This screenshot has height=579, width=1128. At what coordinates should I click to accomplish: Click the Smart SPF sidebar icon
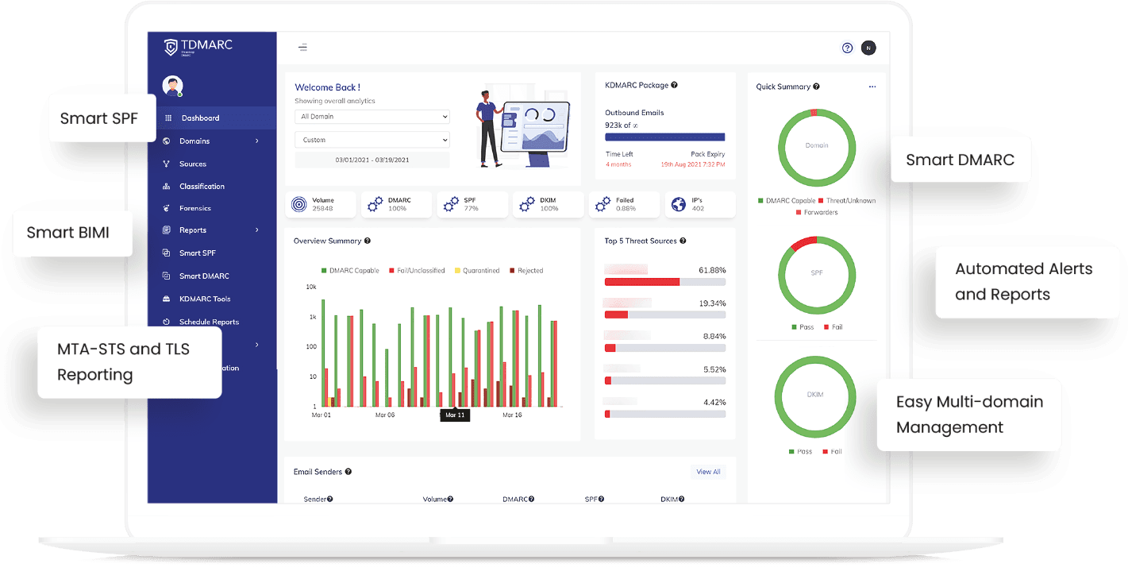[167, 253]
